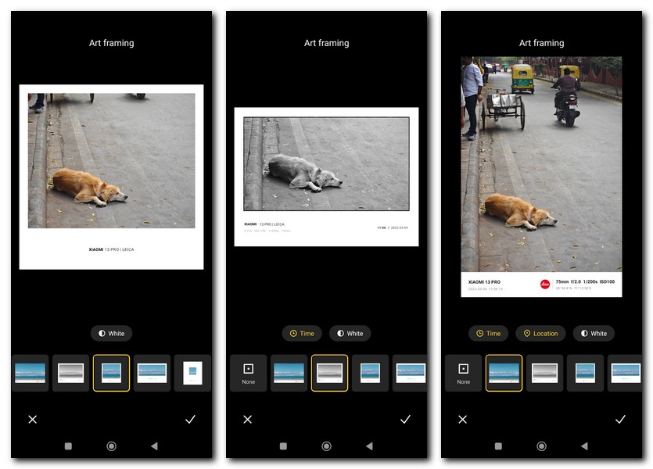The image size is (653, 469).
Task: Confirm framing with checkmark on the left screen
Action: [190, 420]
